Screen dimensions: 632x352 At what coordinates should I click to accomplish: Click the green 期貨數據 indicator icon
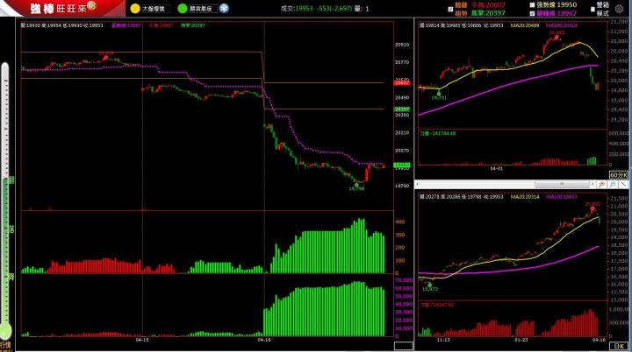click(x=182, y=8)
